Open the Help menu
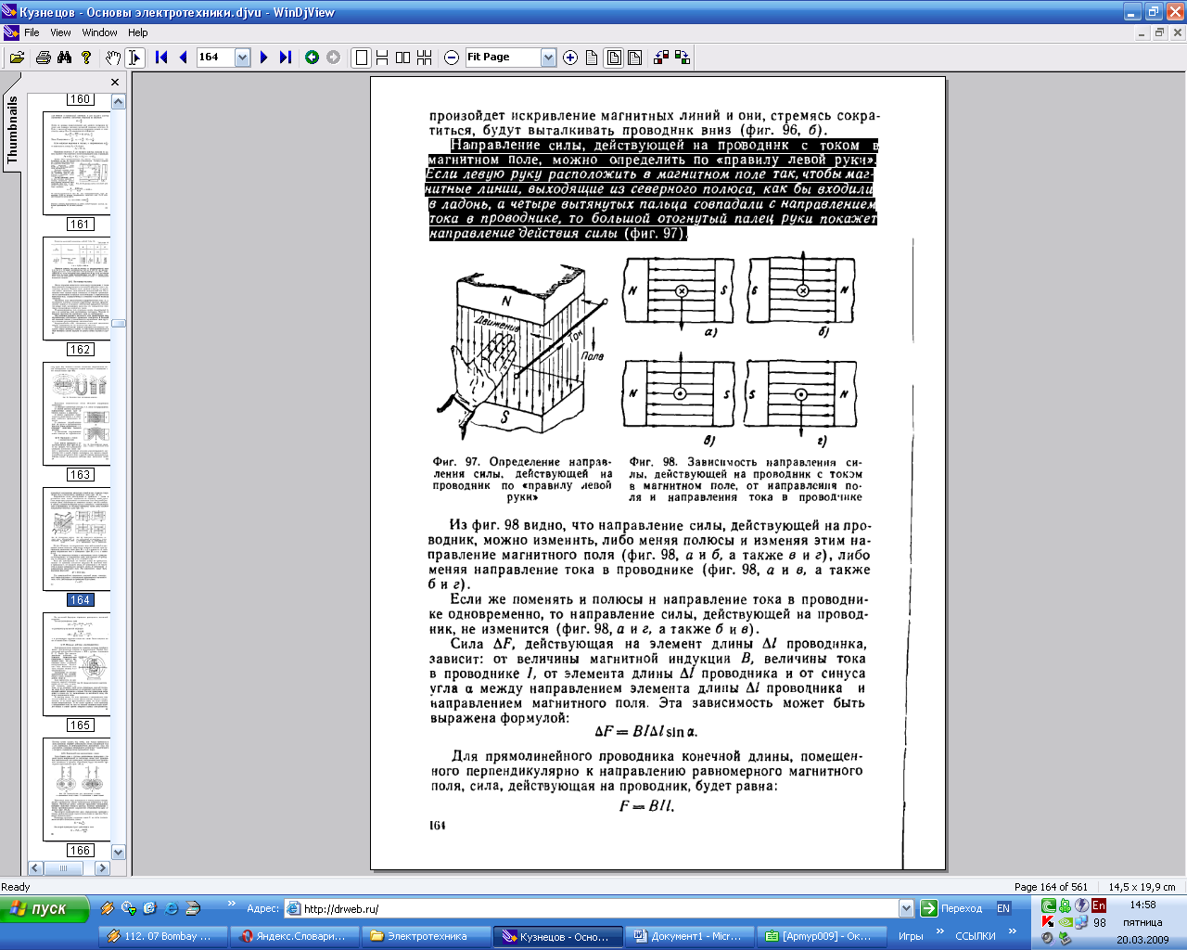The width and height of the screenshot is (1187, 950). click(137, 32)
